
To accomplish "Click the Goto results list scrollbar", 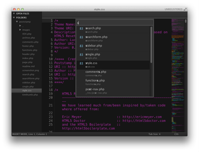I will click(x=151, y=45).
